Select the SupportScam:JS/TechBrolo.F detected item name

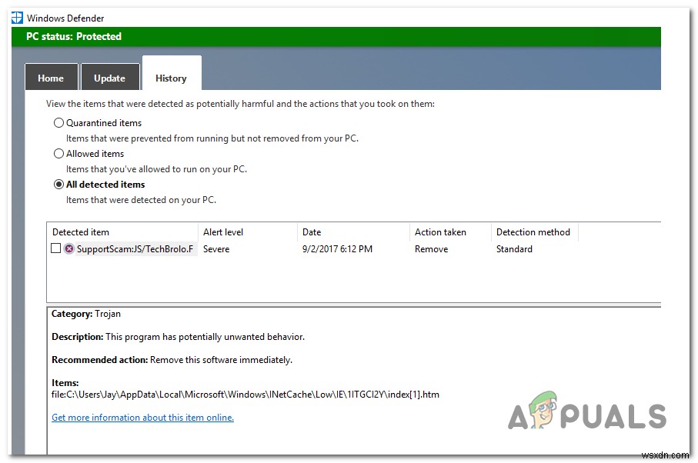135,248
